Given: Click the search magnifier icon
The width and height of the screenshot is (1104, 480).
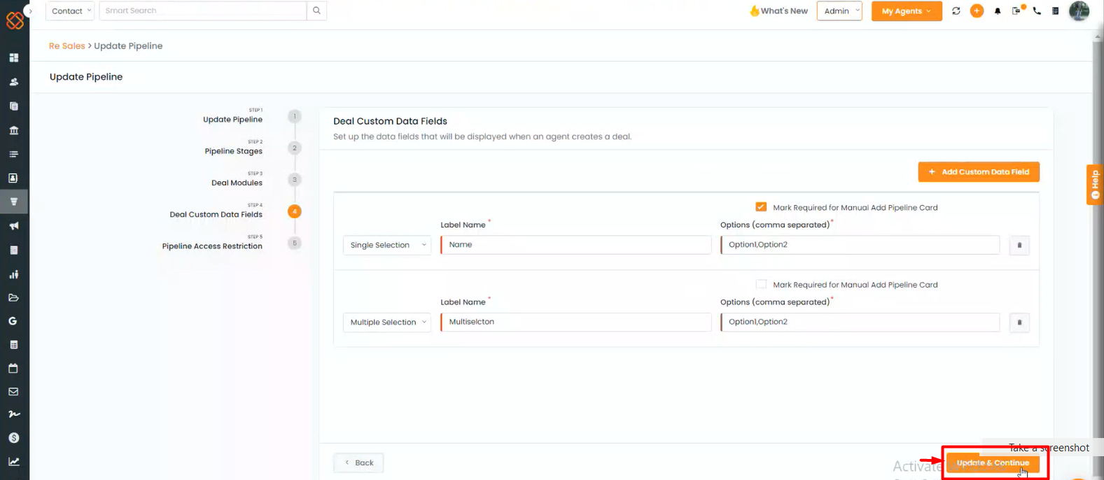Looking at the screenshot, I should point(316,10).
